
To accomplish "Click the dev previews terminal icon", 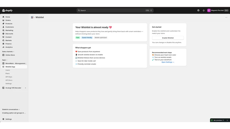I will pyautogui.click(x=212, y=120).
